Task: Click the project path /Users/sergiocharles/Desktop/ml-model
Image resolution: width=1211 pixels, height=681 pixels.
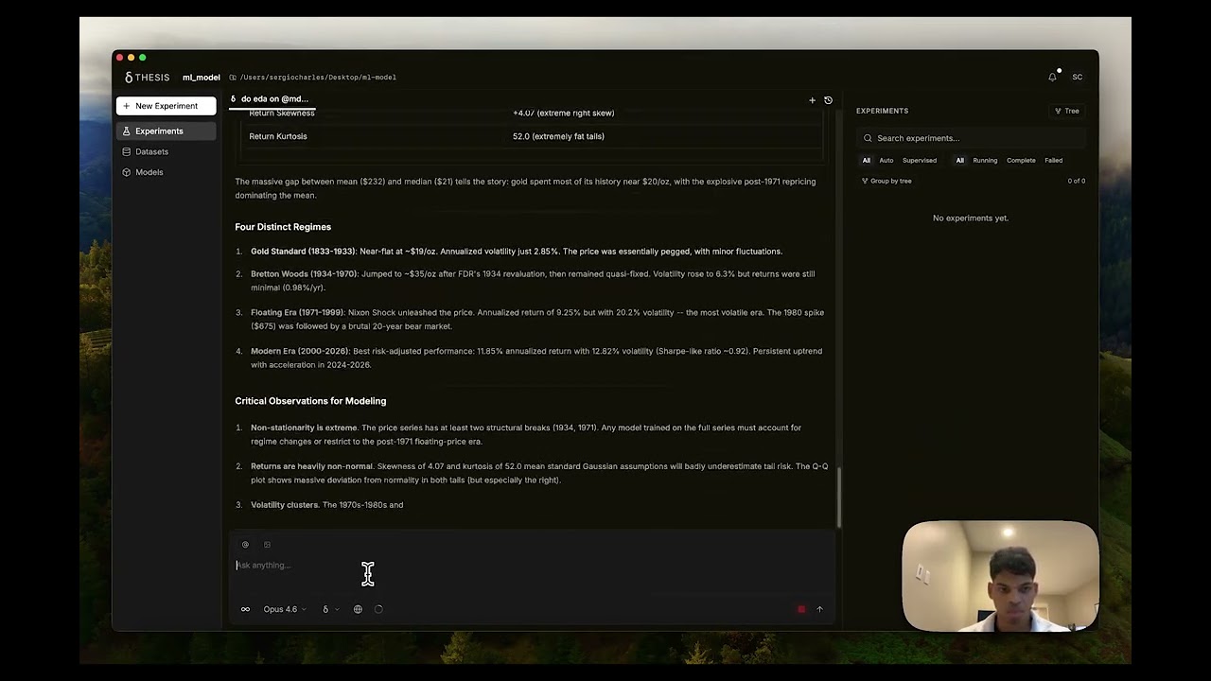Action: coord(318,78)
